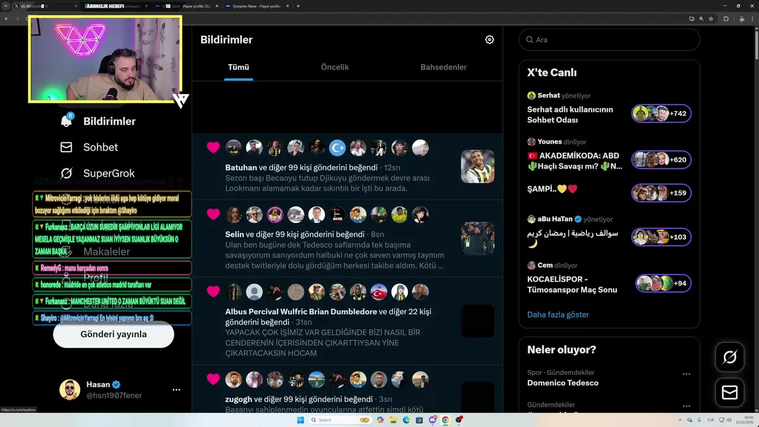Click the heart icon on Selin notification

[213, 214]
